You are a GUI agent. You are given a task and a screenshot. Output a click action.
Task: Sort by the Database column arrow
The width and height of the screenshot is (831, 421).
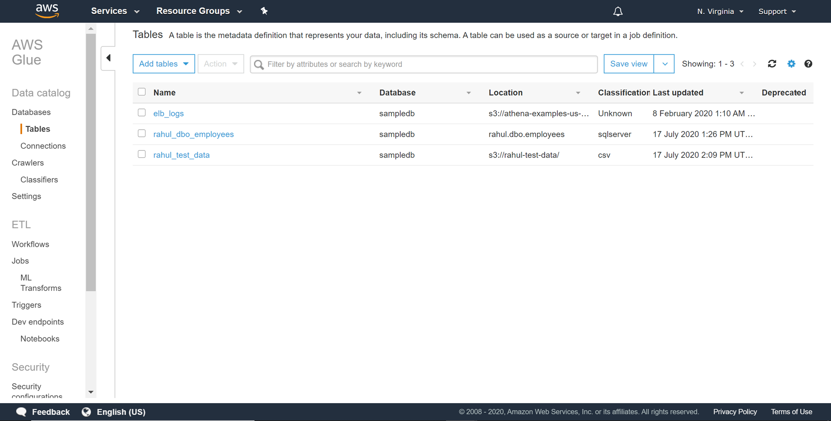tap(469, 93)
